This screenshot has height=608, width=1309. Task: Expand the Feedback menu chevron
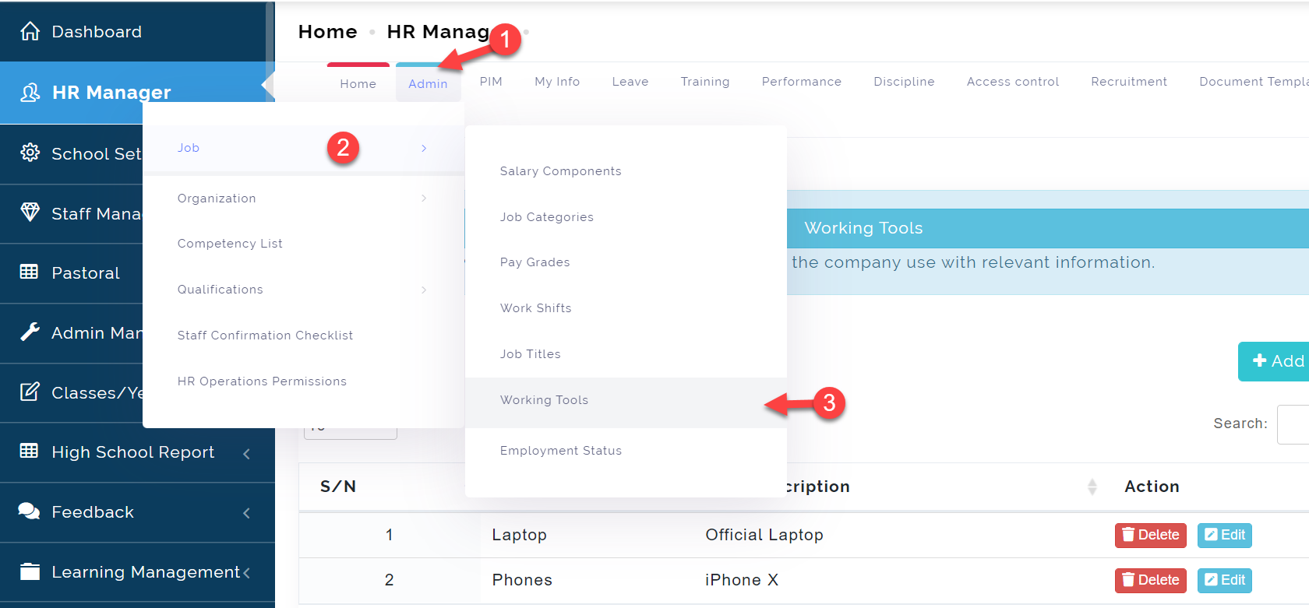pyautogui.click(x=246, y=513)
